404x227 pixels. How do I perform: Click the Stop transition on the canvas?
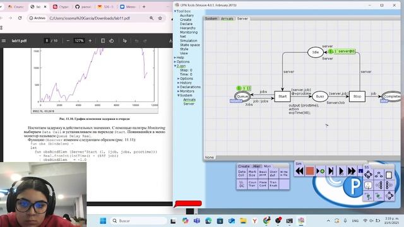[x=357, y=96]
